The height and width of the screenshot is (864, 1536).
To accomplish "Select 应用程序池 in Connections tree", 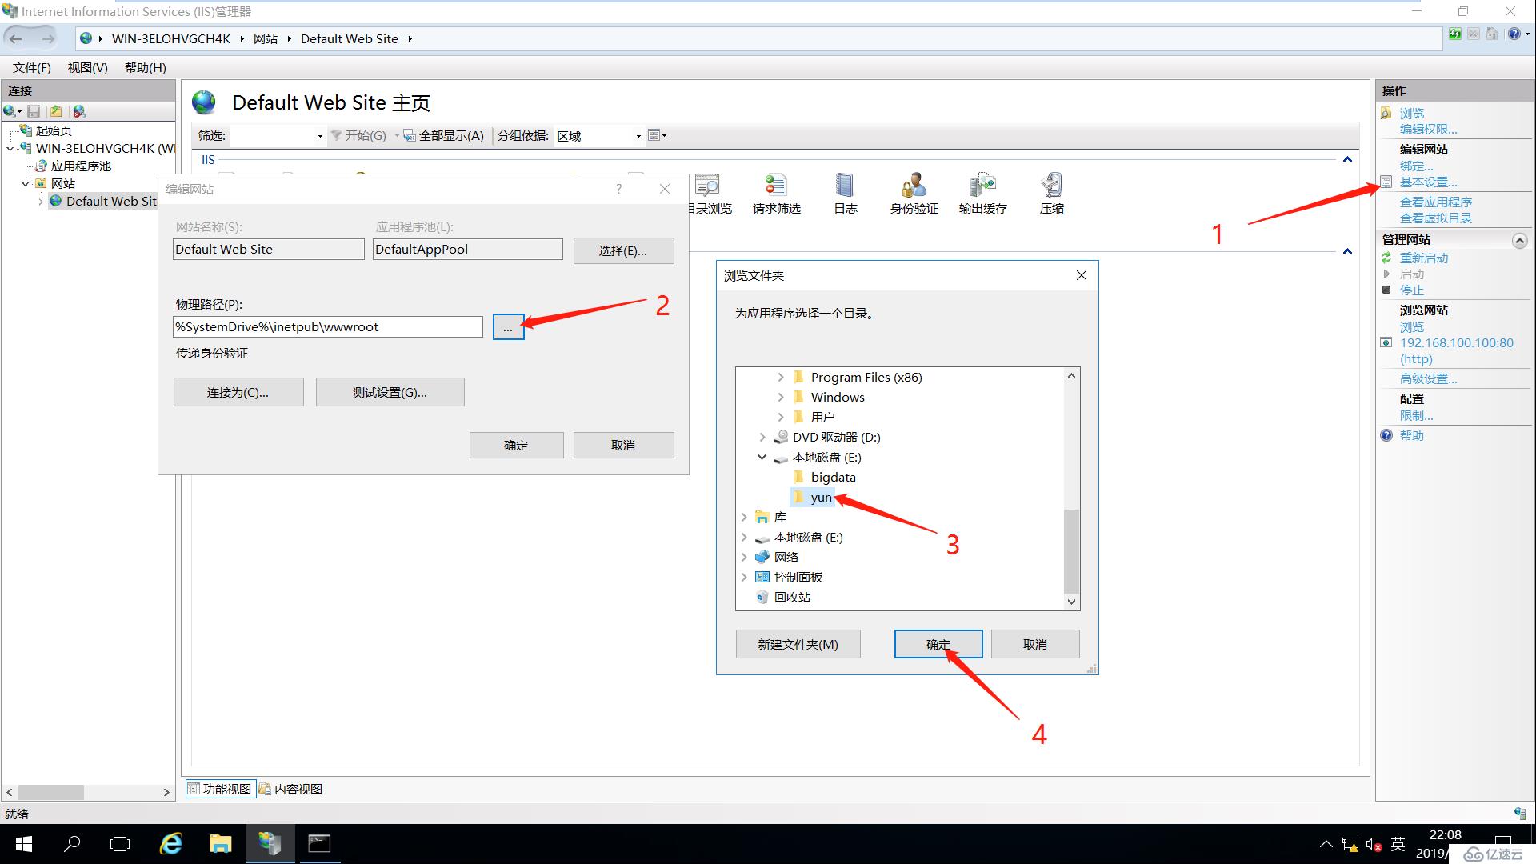I will pyautogui.click(x=81, y=166).
